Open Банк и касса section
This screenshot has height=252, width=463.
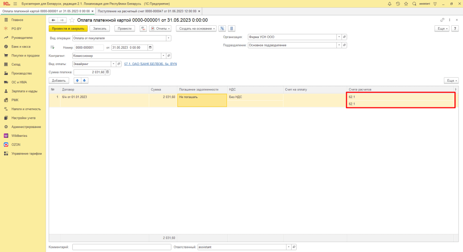[20, 47]
